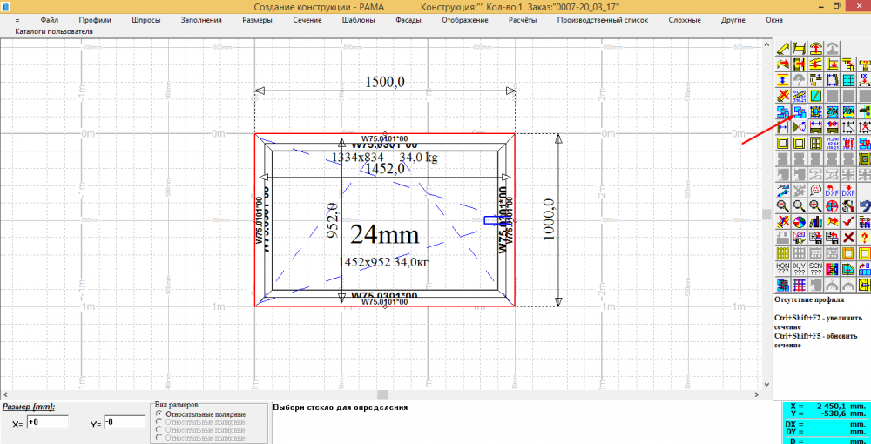Click the speech bubble comment icon
The width and height of the screenshot is (871, 444).
coord(815,190)
